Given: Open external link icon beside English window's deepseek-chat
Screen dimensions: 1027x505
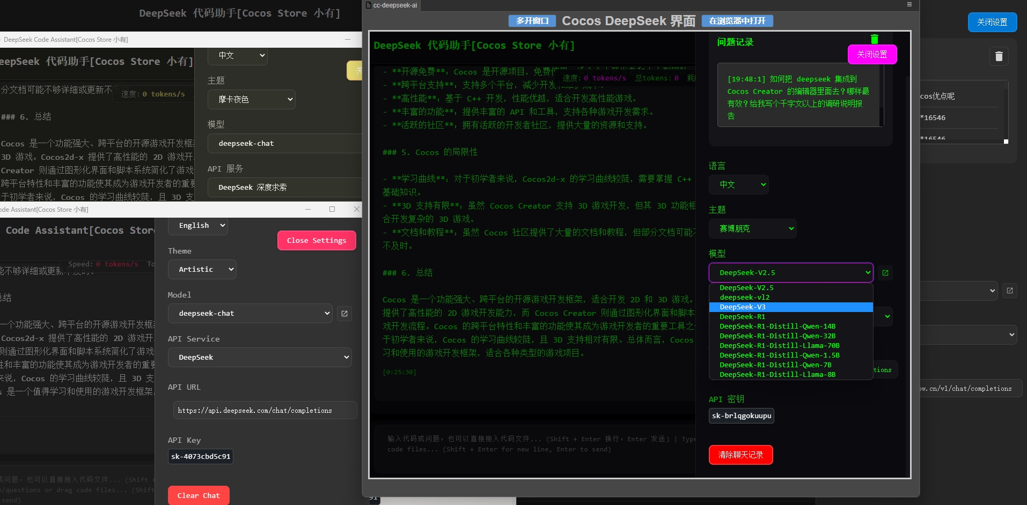Looking at the screenshot, I should pyautogui.click(x=344, y=314).
